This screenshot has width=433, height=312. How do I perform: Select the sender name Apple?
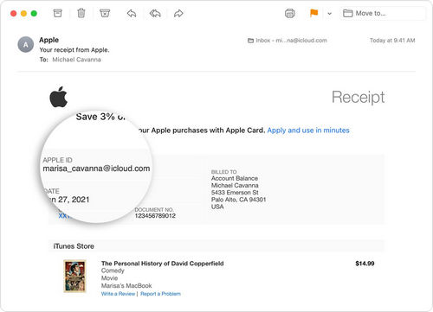[x=48, y=40]
